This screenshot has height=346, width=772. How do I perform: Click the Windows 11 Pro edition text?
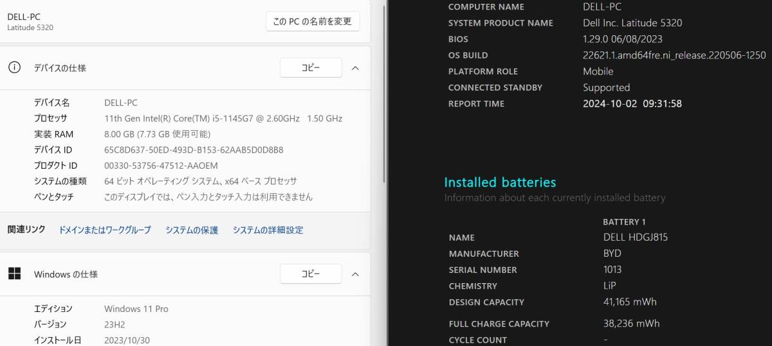[136, 309]
